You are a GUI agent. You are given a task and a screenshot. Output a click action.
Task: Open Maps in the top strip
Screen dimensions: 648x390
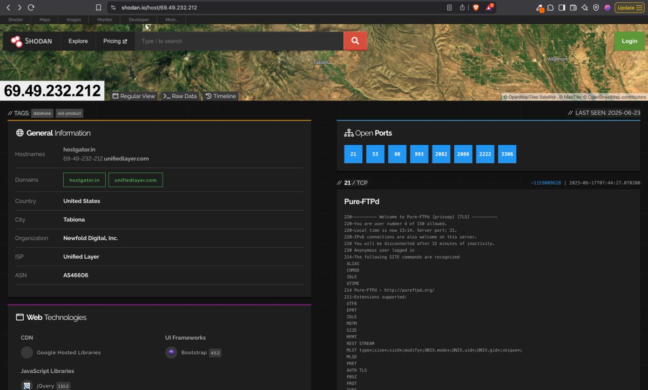pos(45,19)
